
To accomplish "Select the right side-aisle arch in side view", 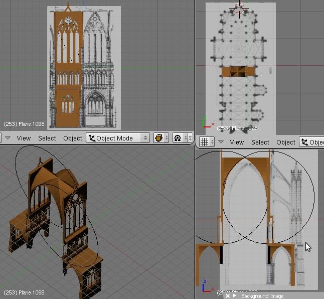I will pos(281,264).
